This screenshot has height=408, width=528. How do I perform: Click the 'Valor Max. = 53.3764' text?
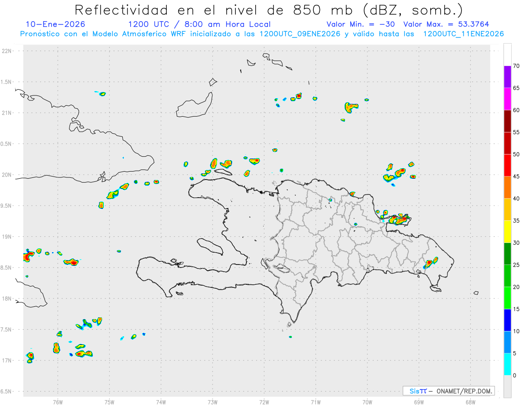pyautogui.click(x=446, y=24)
